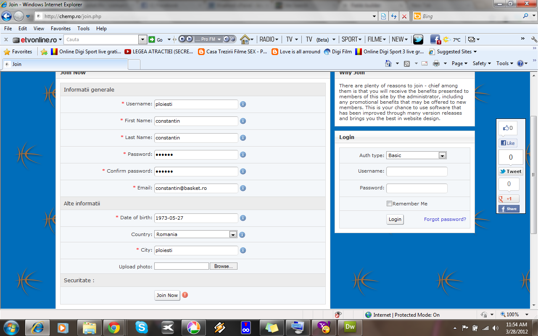Image resolution: width=538 pixels, height=336 pixels.
Task: Open Dreamweaver from the taskbar
Action: pos(350,327)
